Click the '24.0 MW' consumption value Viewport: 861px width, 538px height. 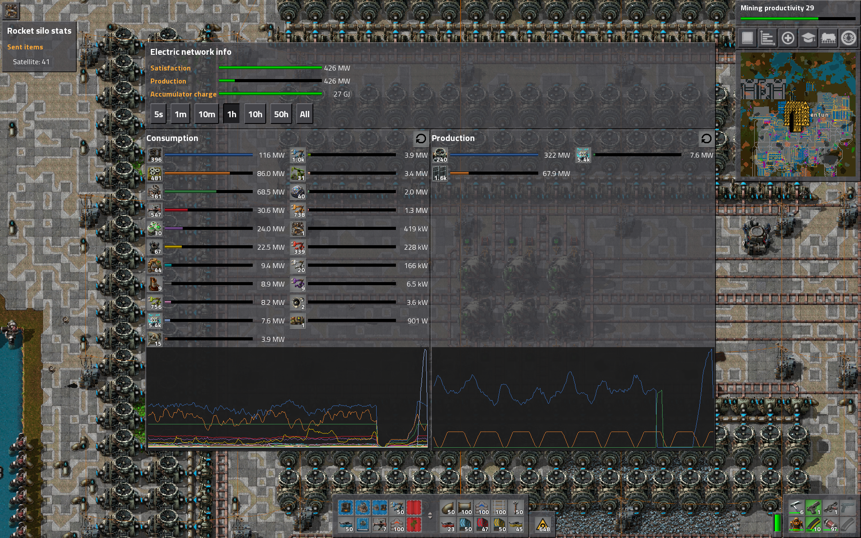[271, 229]
